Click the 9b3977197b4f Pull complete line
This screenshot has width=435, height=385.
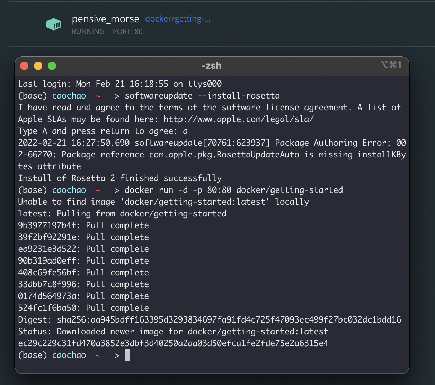pyautogui.click(x=83, y=225)
